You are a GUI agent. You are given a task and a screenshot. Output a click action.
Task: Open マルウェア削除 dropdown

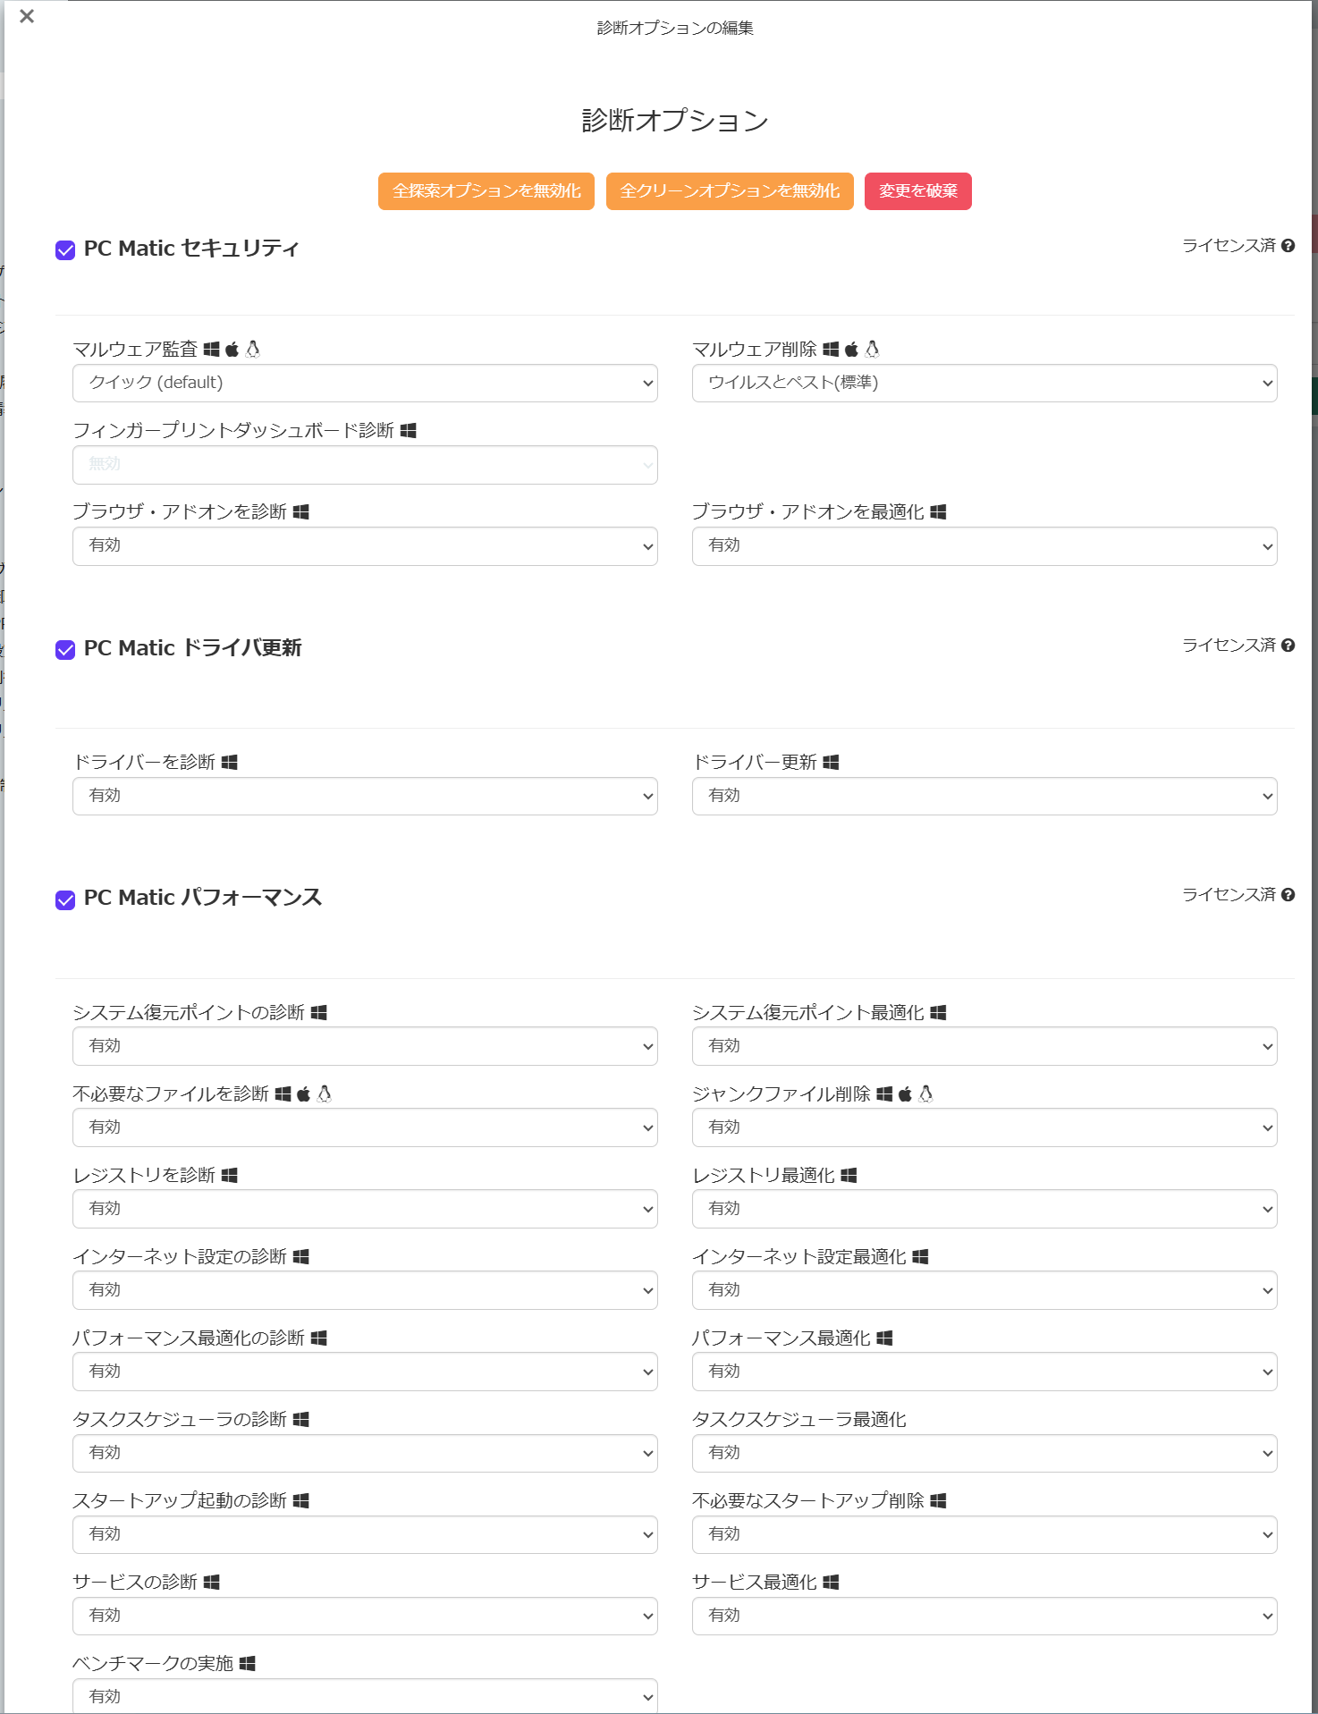click(984, 384)
